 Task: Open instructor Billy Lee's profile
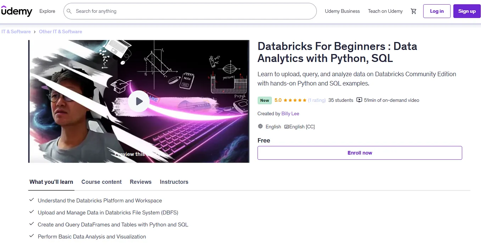tap(290, 113)
